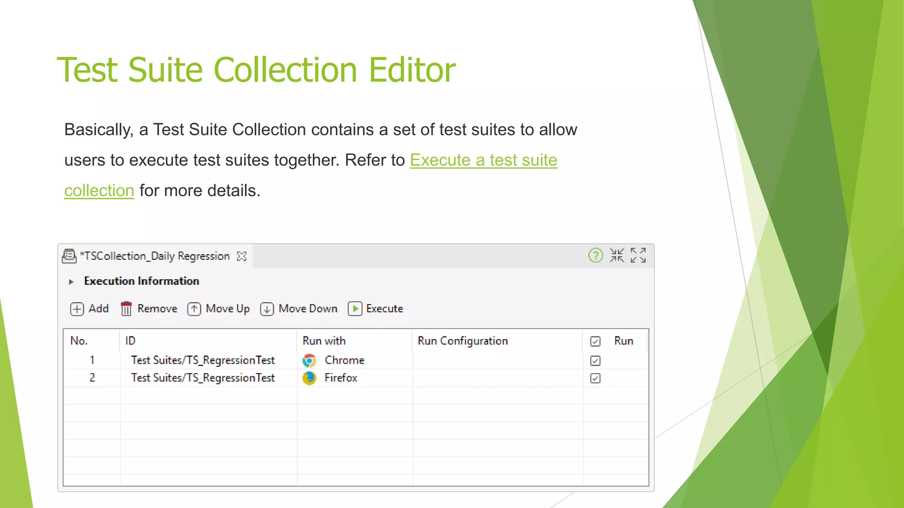This screenshot has height=508, width=904.
Task: Select row 2 Test Suites/TS_RegressionTest
Action: [x=203, y=378]
